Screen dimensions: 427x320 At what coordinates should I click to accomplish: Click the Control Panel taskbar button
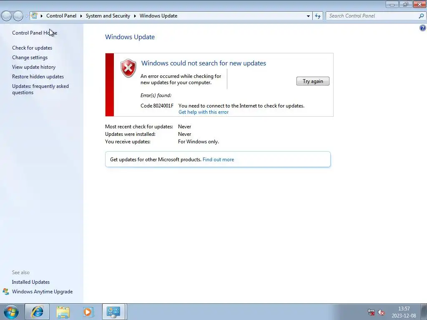(x=113, y=312)
